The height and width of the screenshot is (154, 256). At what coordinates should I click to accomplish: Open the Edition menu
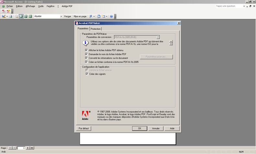[x=19, y=6]
